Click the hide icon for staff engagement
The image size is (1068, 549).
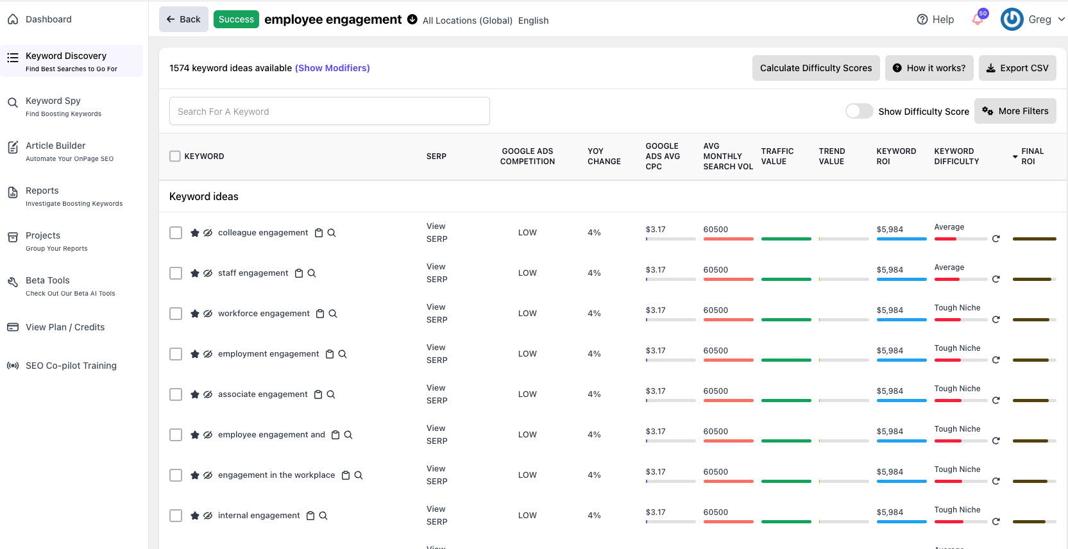[208, 273]
